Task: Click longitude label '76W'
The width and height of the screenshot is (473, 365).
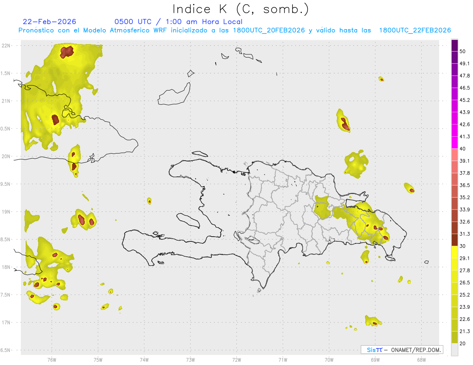Action: click(x=52, y=360)
